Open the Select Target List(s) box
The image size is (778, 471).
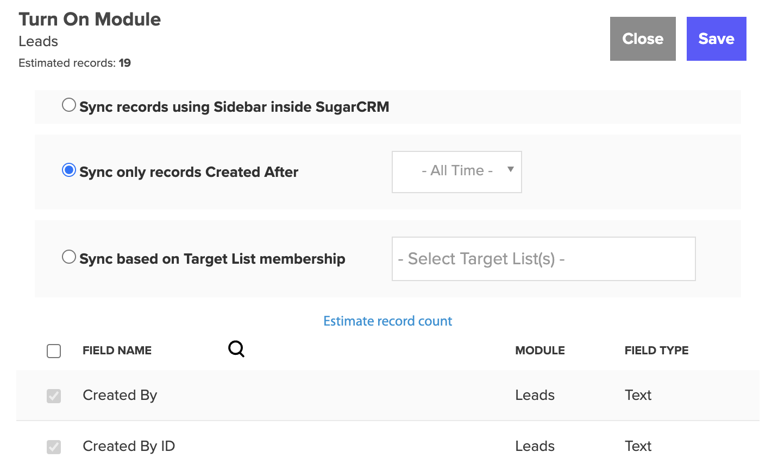click(x=544, y=259)
